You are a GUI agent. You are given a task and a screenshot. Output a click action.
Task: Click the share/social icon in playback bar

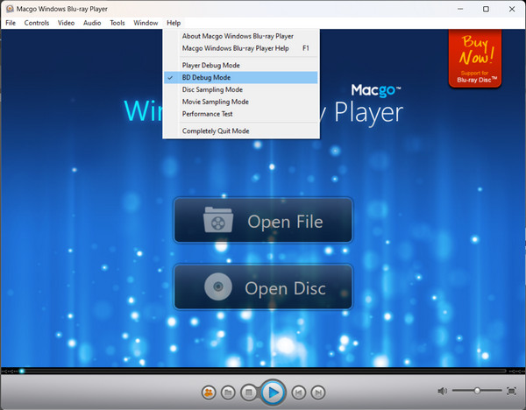tap(209, 392)
